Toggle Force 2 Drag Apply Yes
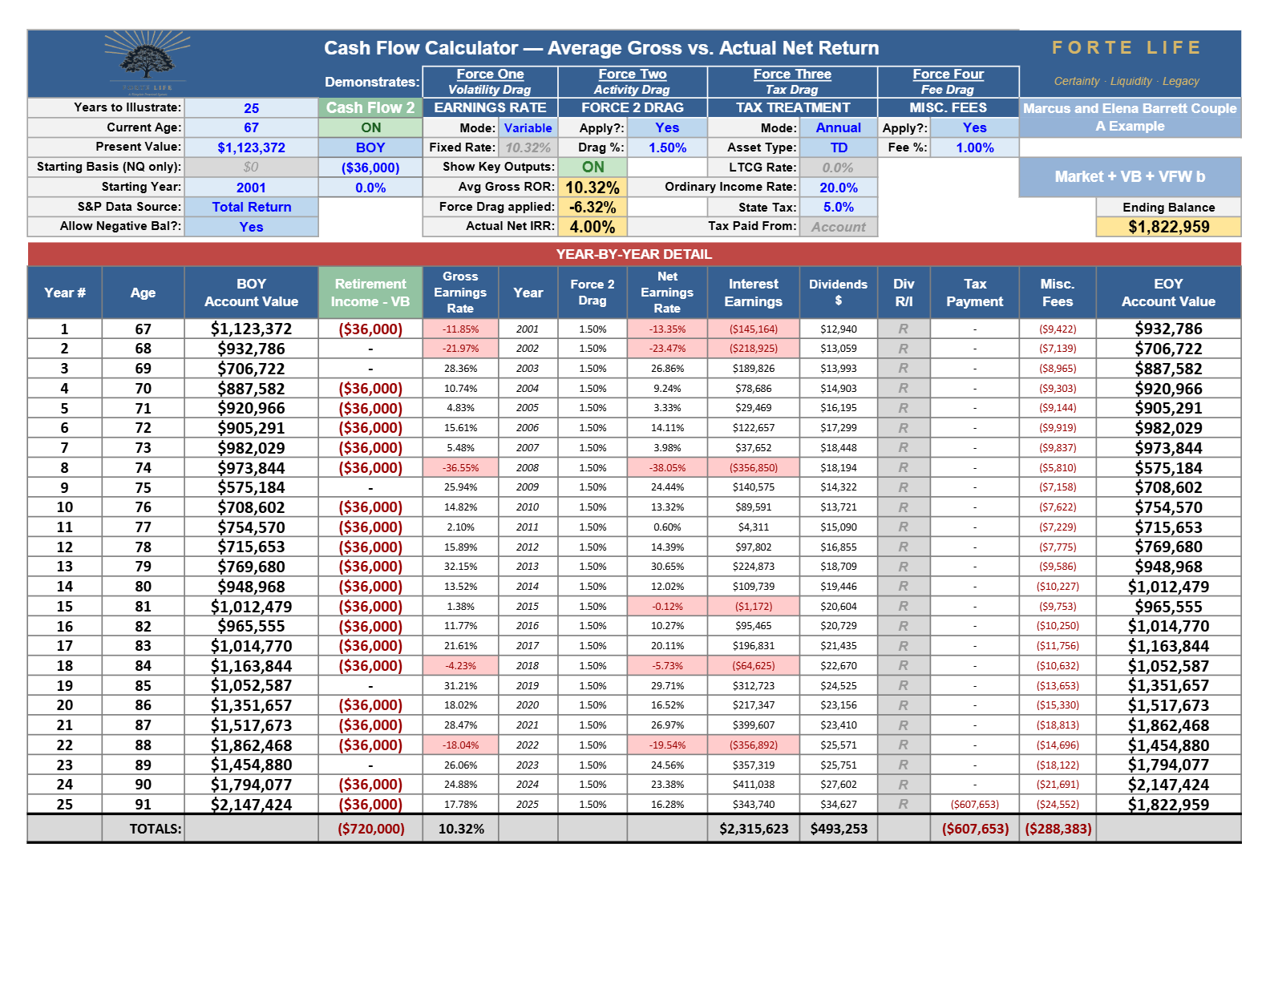This screenshot has height=981, width=1270. (x=667, y=127)
